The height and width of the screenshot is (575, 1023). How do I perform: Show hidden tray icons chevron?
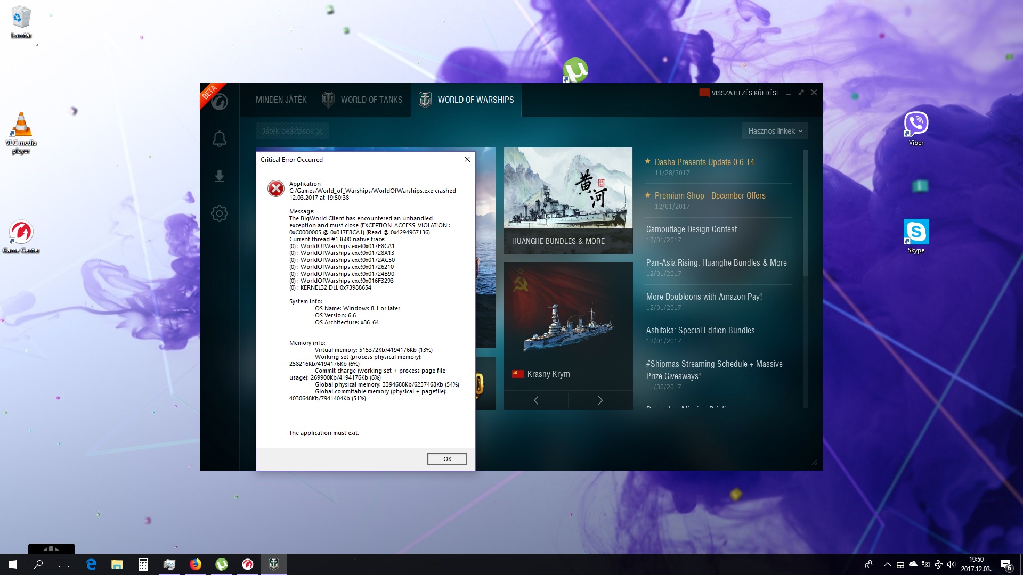pyautogui.click(x=887, y=564)
